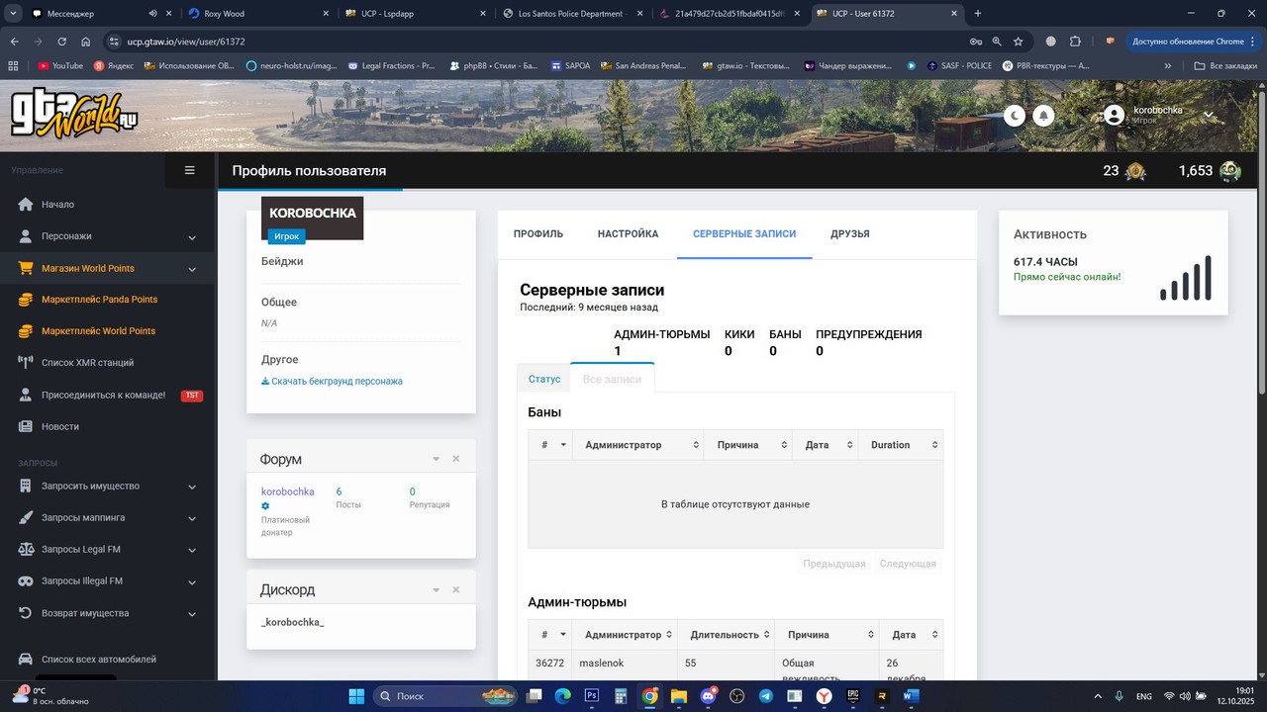The width and height of the screenshot is (1267, 712).
Task: Collapse Дискорд panel arrow
Action: 437,589
